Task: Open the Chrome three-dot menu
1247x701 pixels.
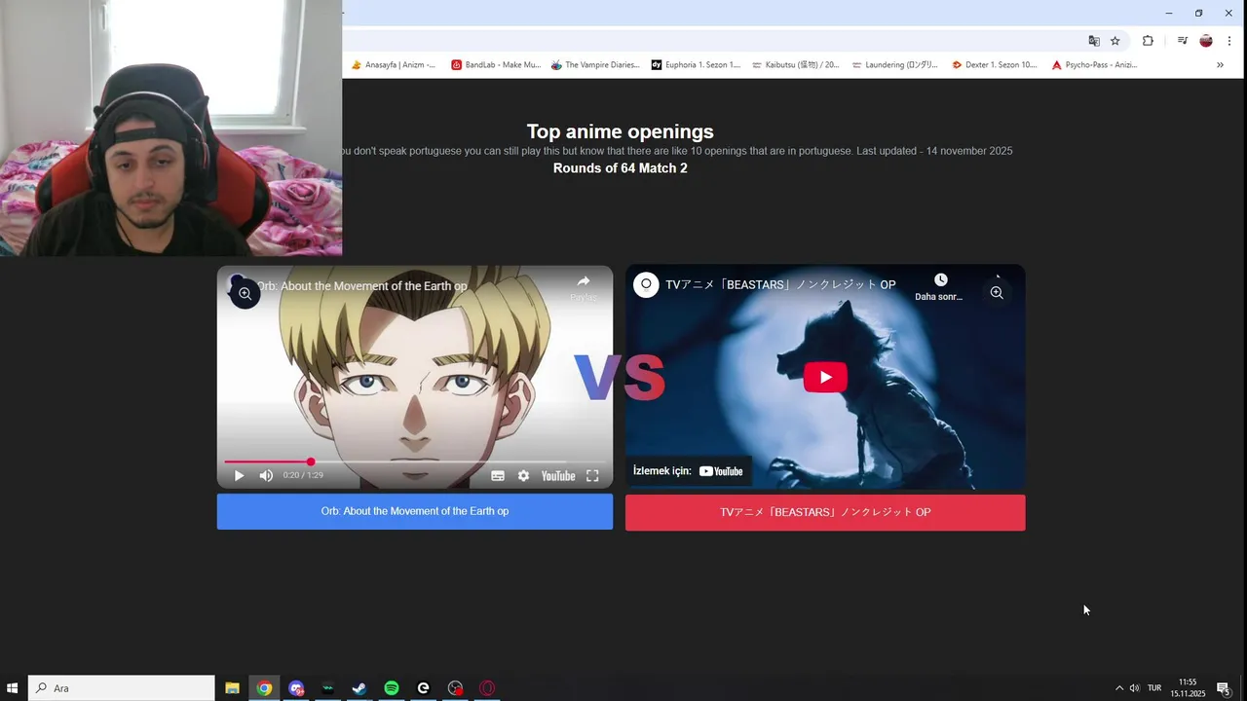Action: pyautogui.click(x=1229, y=41)
